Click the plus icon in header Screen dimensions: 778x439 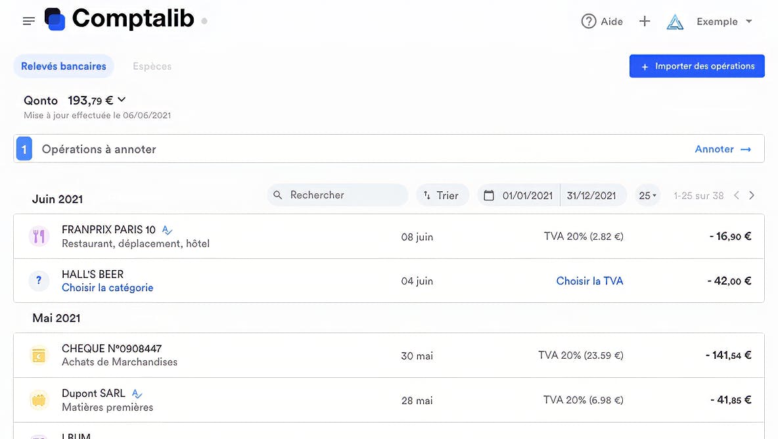click(645, 21)
